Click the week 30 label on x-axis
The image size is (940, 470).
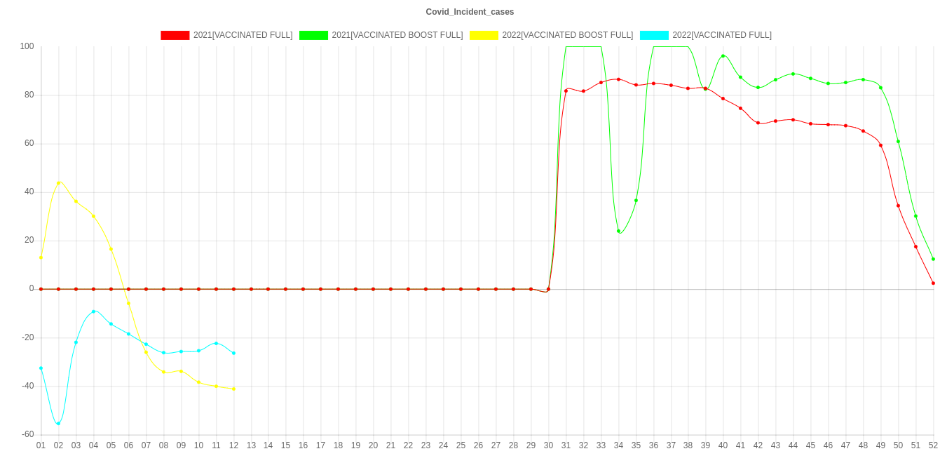pyautogui.click(x=548, y=445)
